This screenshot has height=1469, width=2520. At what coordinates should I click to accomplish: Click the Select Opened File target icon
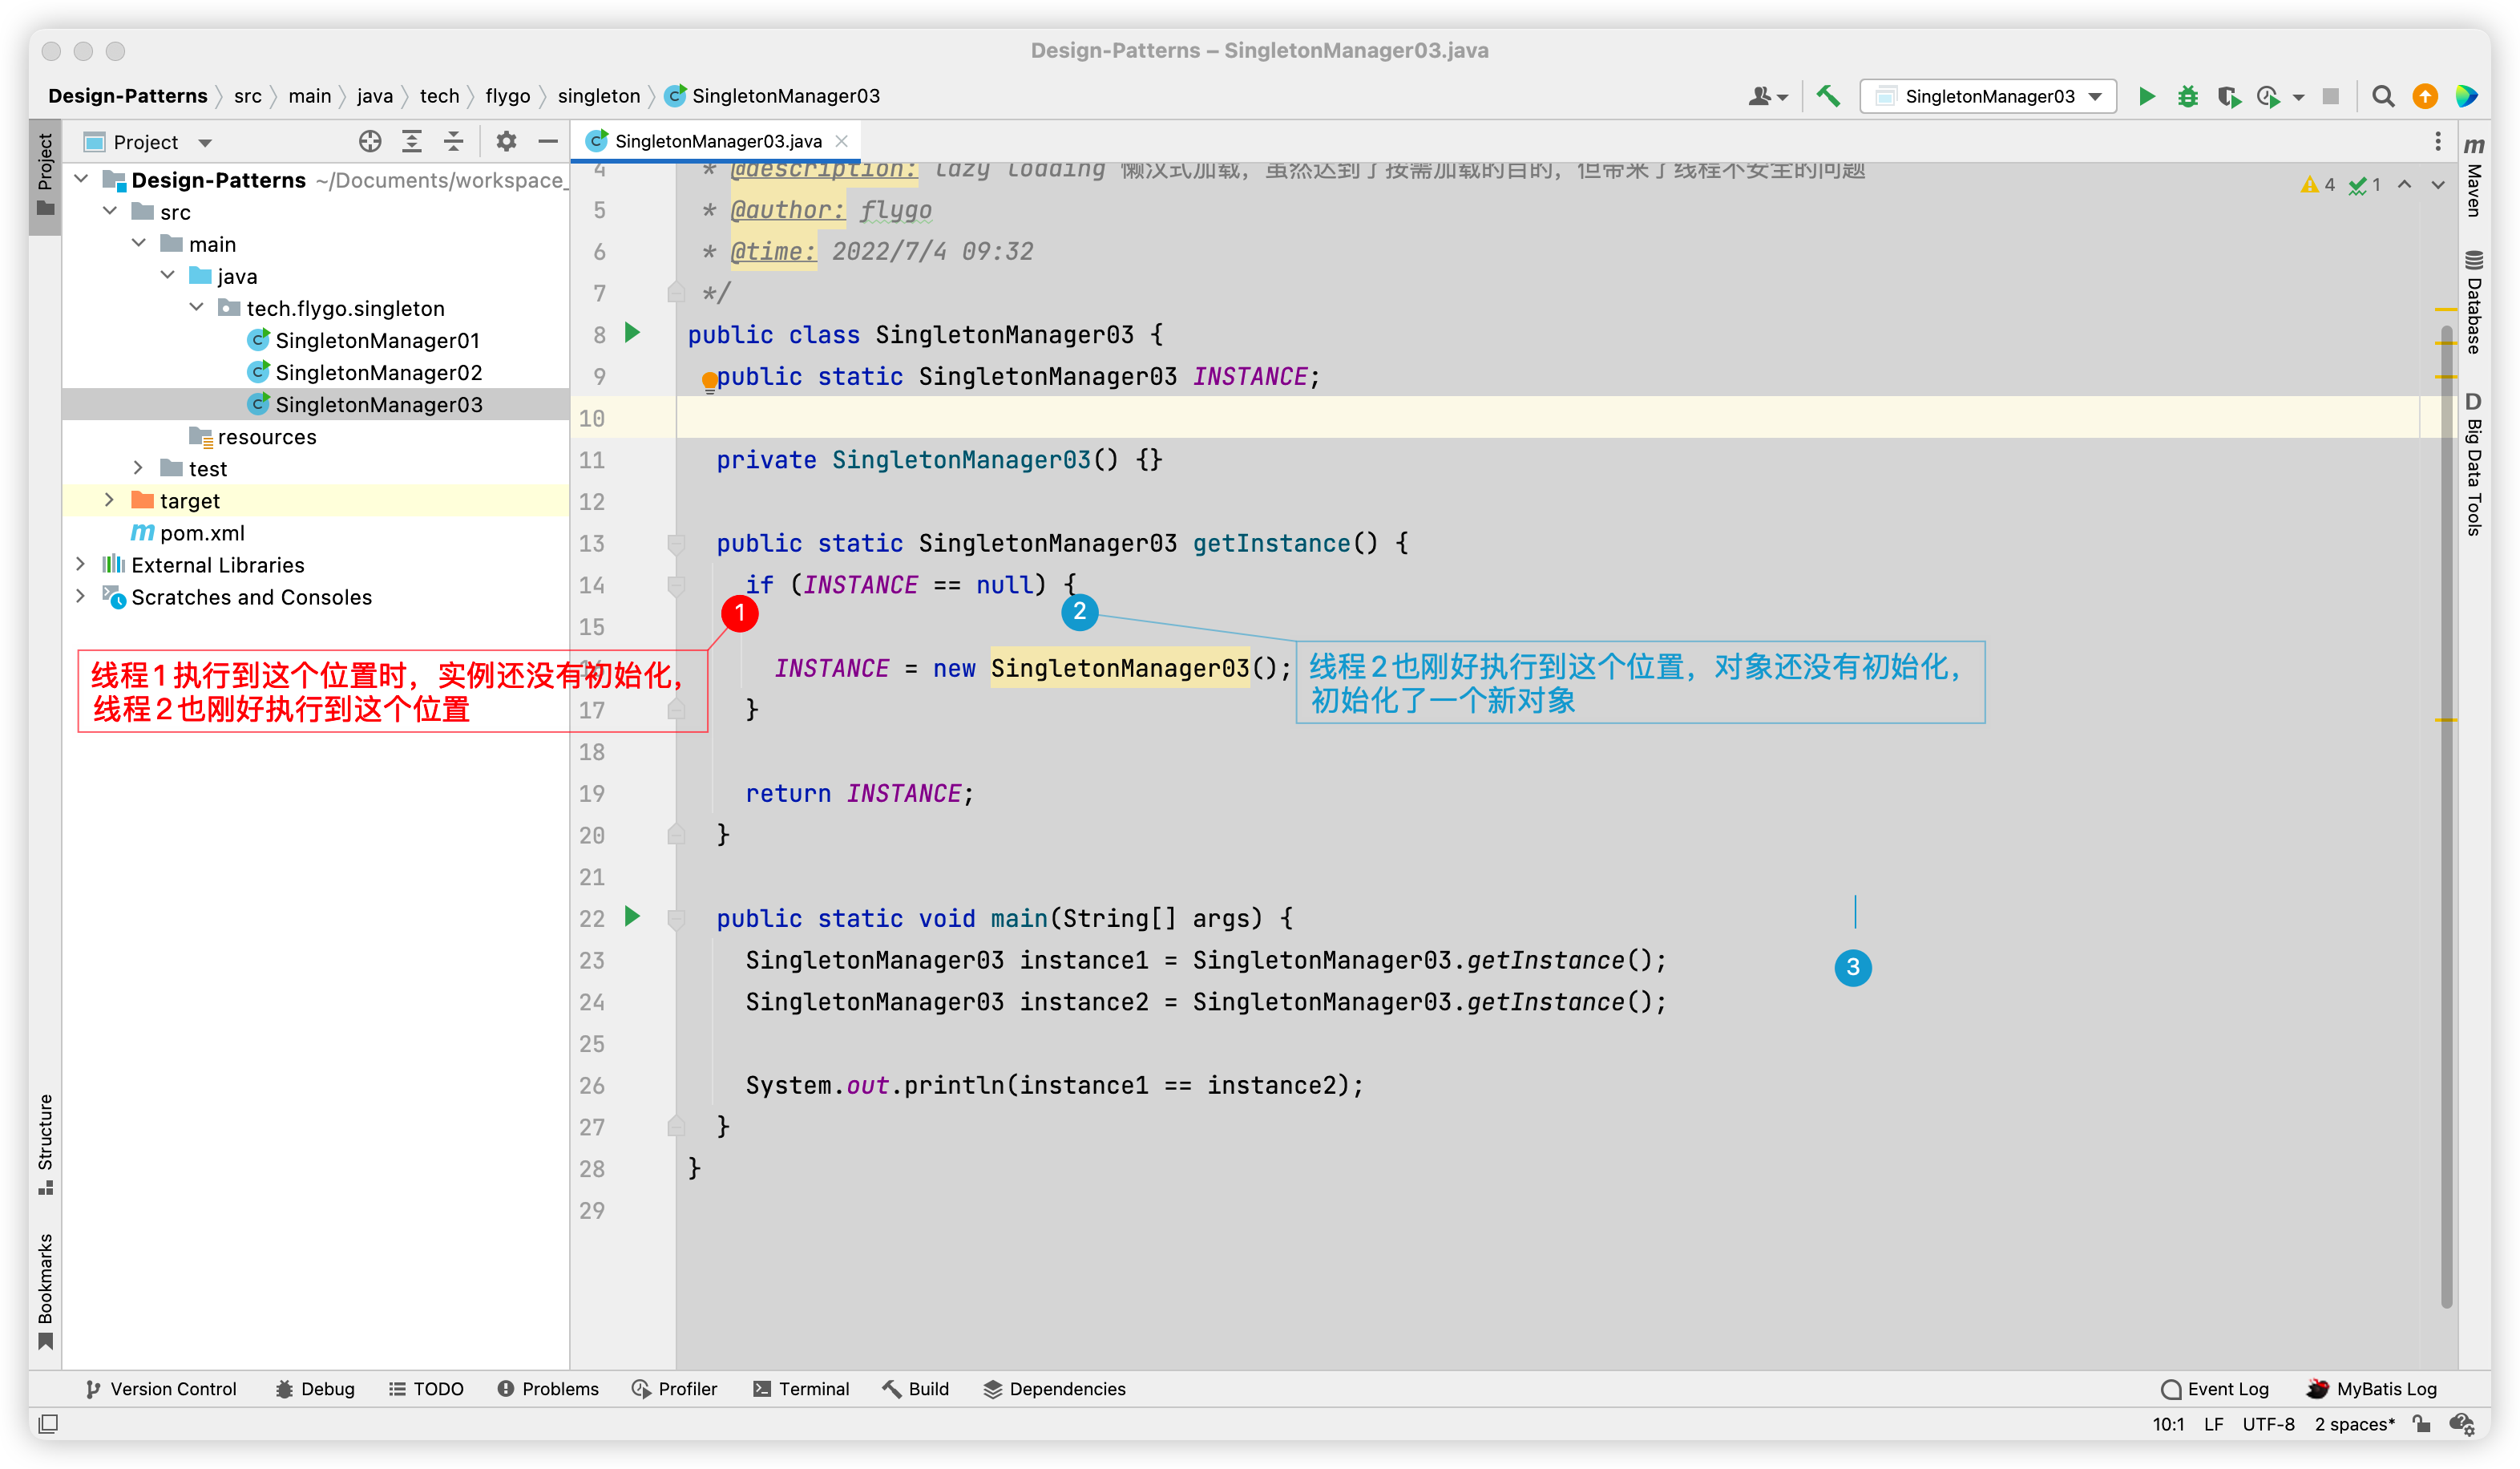(x=370, y=142)
